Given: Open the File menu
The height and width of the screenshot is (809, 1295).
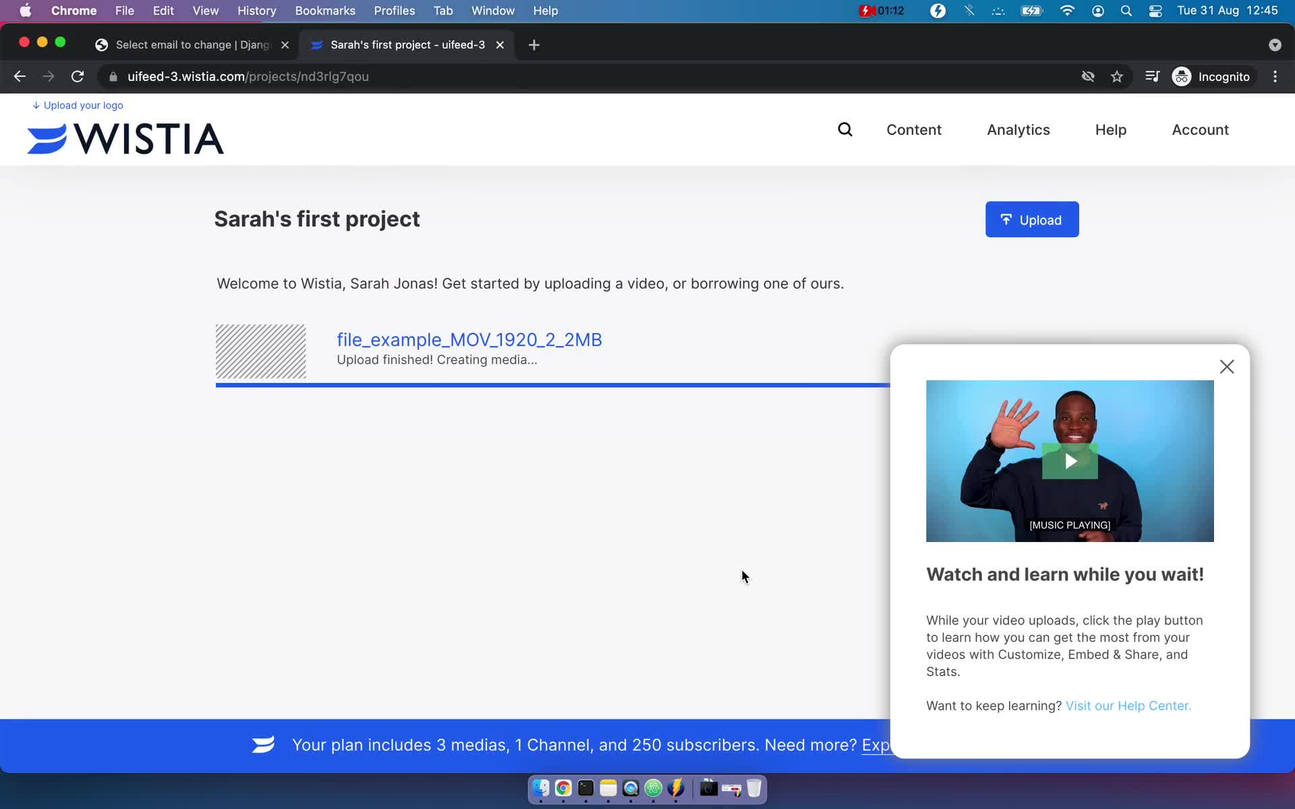Looking at the screenshot, I should (x=124, y=10).
